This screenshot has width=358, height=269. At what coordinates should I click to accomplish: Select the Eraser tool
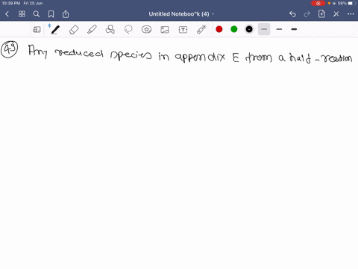pyautogui.click(x=74, y=30)
